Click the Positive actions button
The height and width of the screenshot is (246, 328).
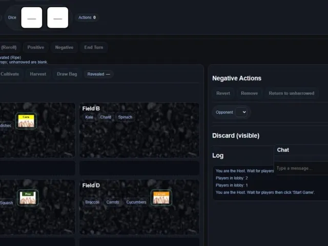pos(36,47)
